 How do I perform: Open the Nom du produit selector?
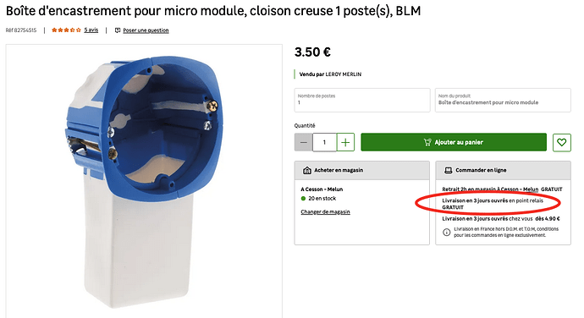503,100
